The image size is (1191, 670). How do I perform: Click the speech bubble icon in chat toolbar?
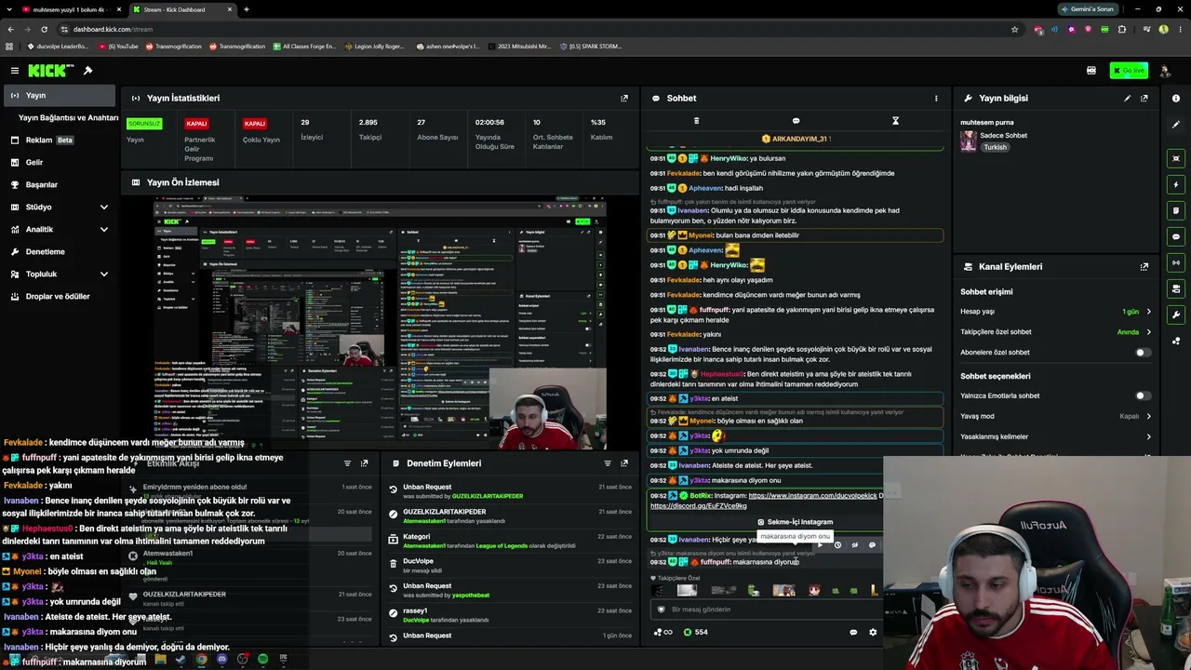click(796, 121)
